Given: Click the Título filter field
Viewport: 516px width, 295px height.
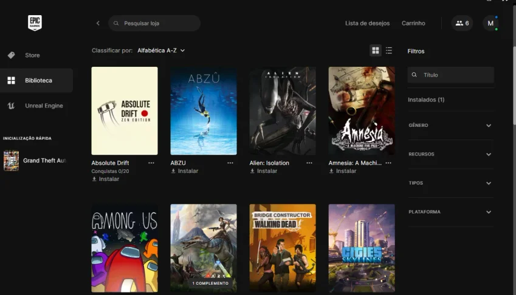Looking at the screenshot, I should 450,75.
